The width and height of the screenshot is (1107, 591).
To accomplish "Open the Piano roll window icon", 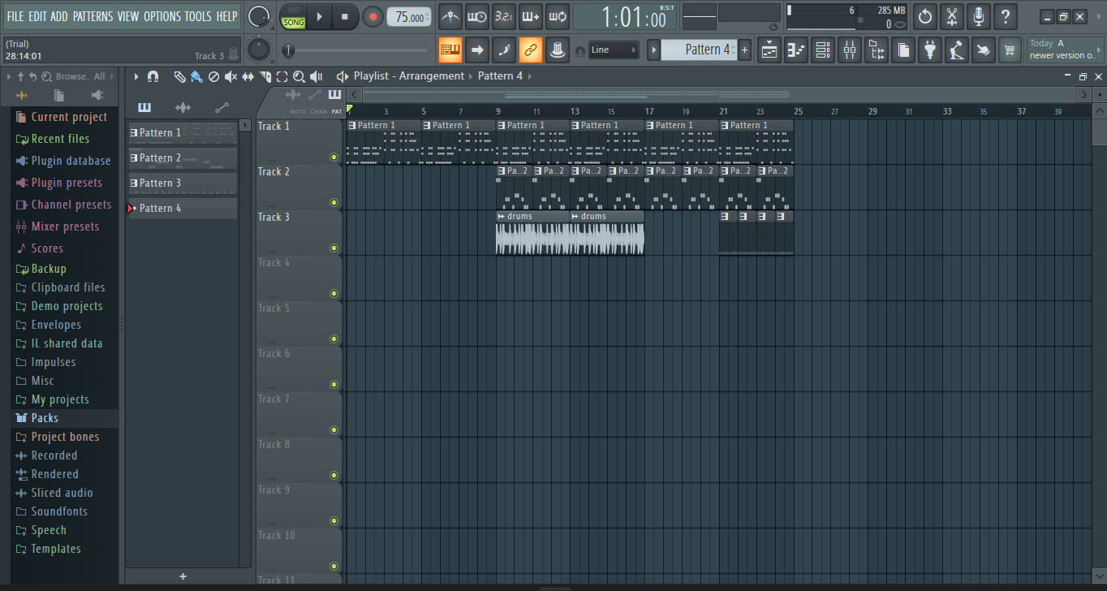I will 796,50.
